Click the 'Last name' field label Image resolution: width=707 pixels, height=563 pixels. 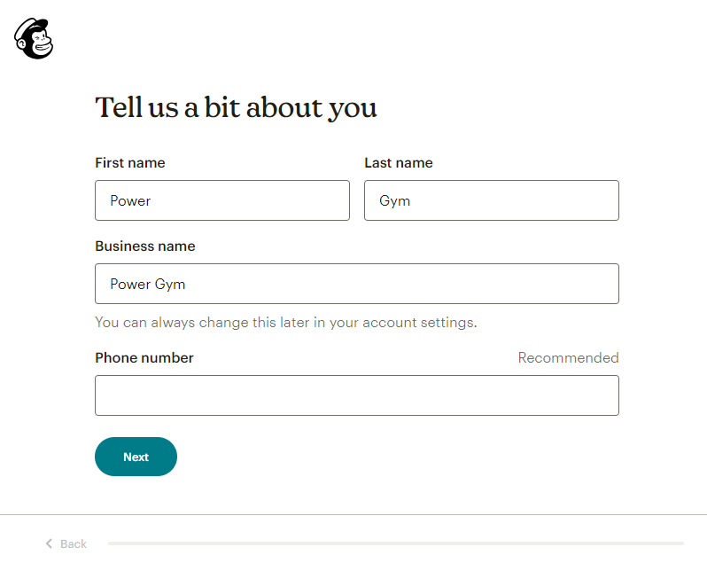coord(399,163)
